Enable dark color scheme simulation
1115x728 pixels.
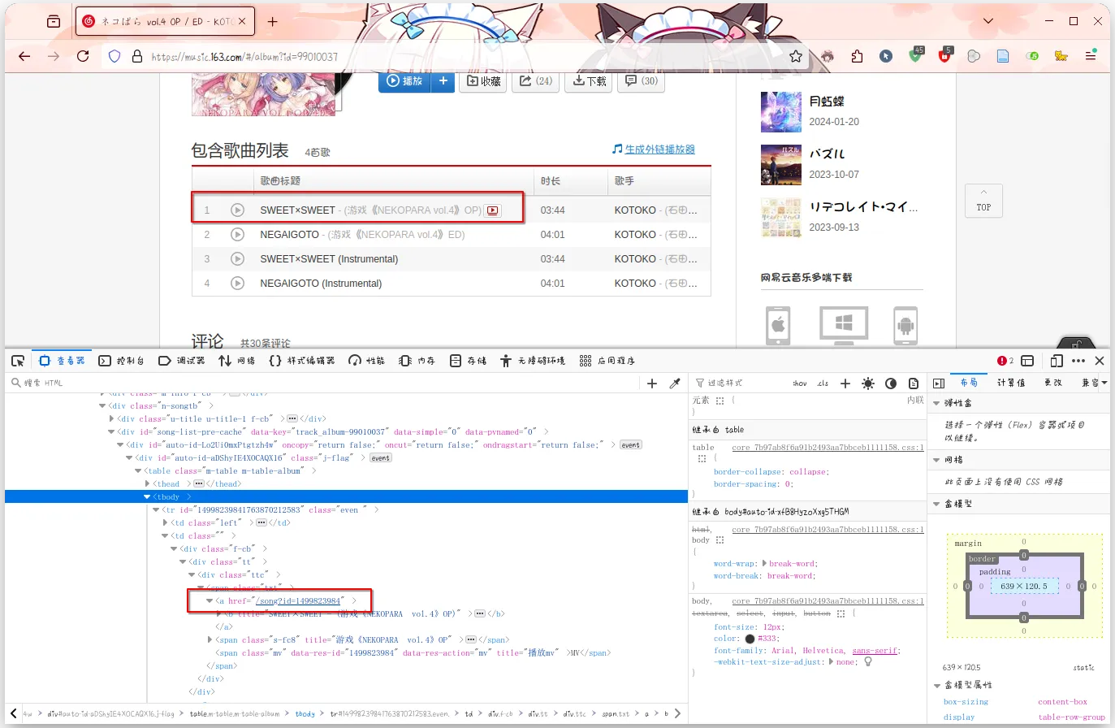tap(891, 382)
